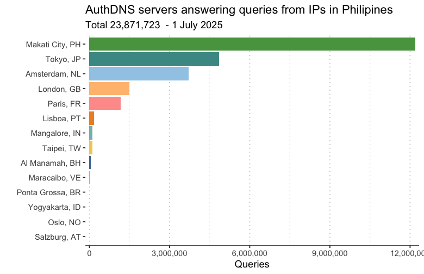424x274 pixels.
Task: Click the '6,000,000' x-axis tick label
Action: pos(250,253)
